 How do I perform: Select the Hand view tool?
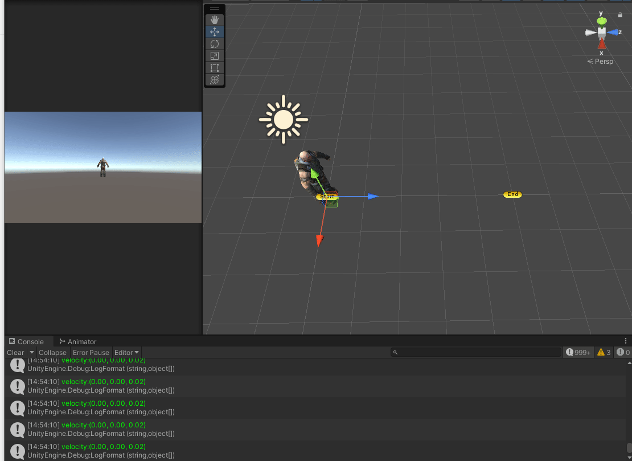215,20
